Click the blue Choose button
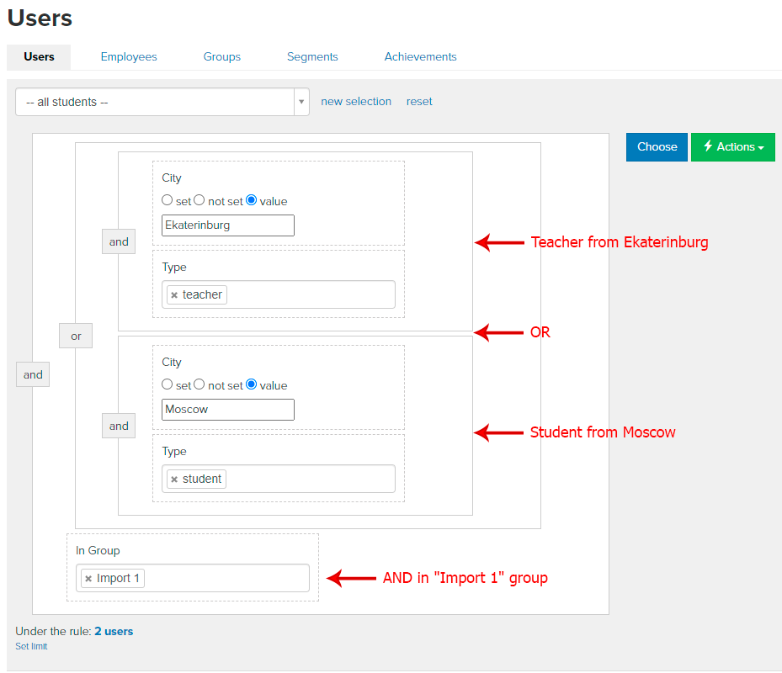The height and width of the screenshot is (673, 782). pyautogui.click(x=657, y=147)
